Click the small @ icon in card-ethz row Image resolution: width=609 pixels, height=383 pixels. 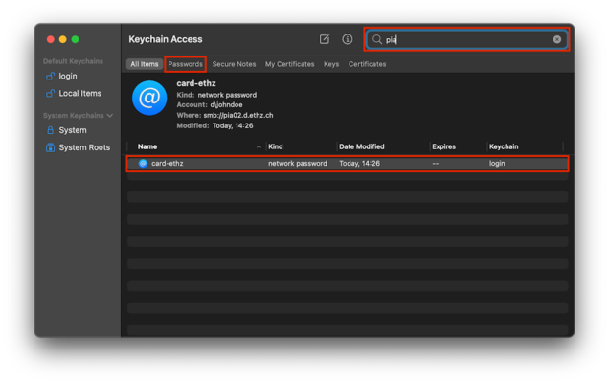pyautogui.click(x=143, y=164)
